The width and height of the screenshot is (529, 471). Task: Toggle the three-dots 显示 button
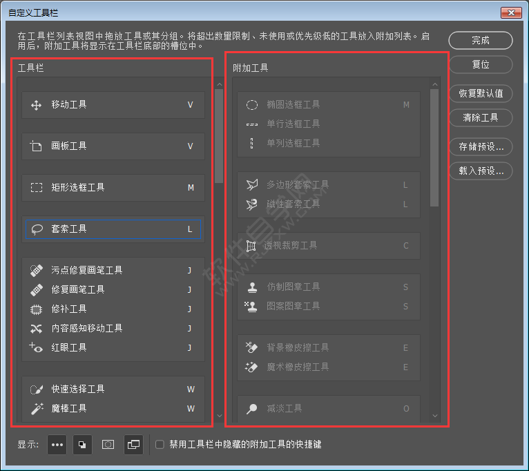pyautogui.click(x=57, y=445)
